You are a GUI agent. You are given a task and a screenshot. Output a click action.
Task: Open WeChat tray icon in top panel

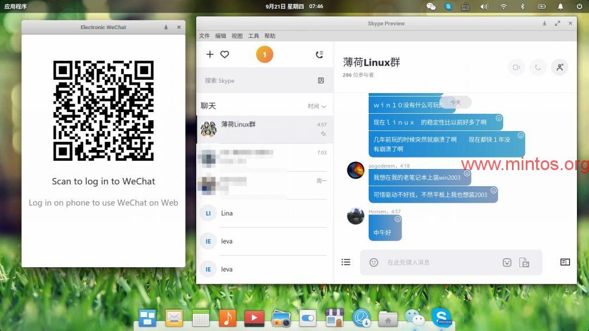pyautogui.click(x=431, y=6)
